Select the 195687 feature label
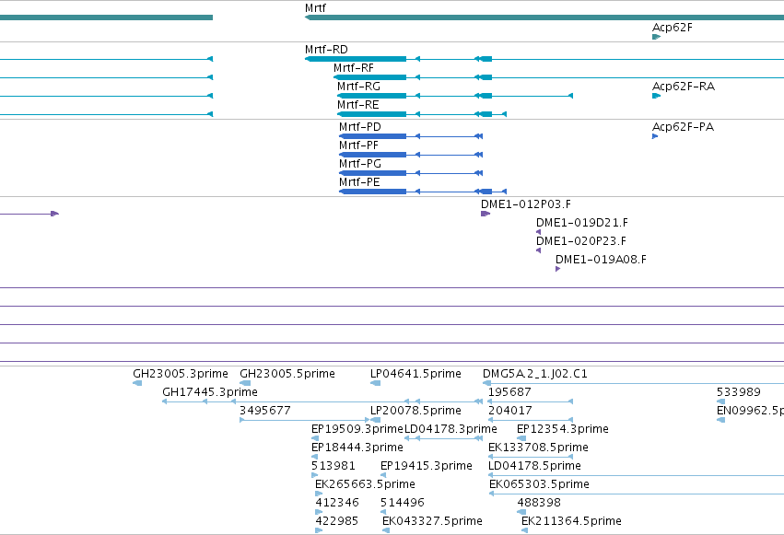Image resolution: width=784 pixels, height=535 pixels. coord(509,392)
